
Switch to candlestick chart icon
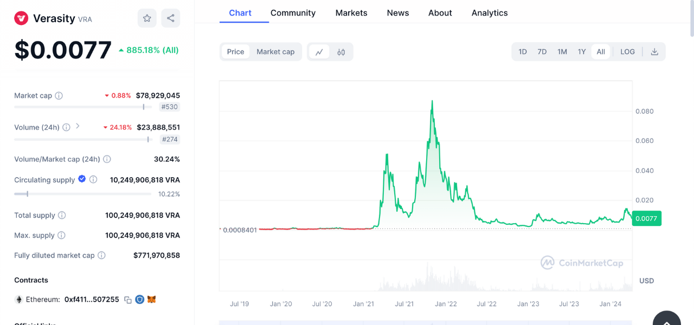pos(341,52)
